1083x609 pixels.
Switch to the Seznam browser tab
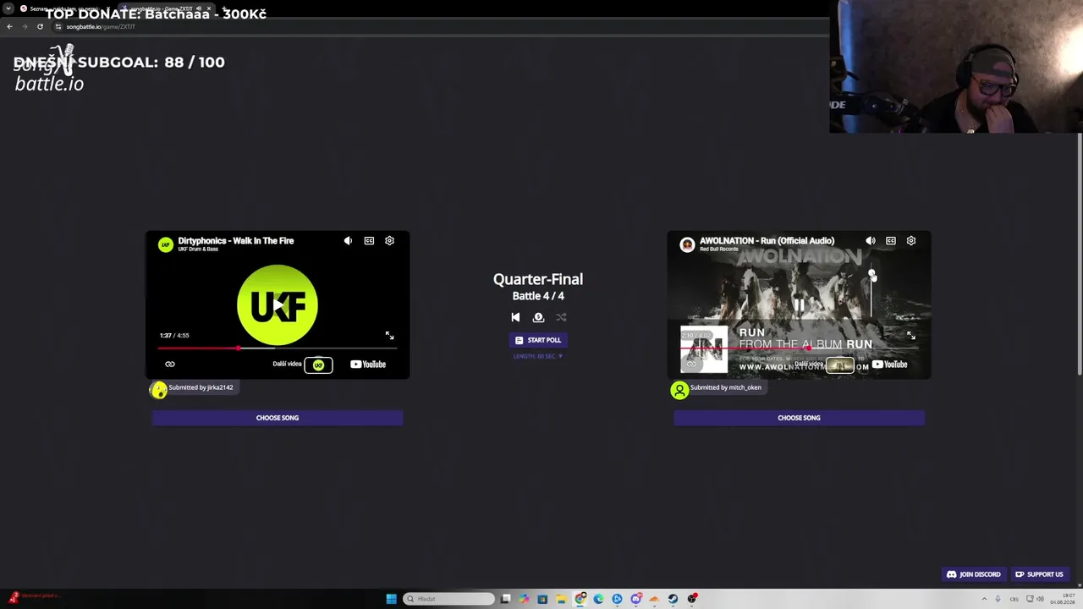(65, 8)
